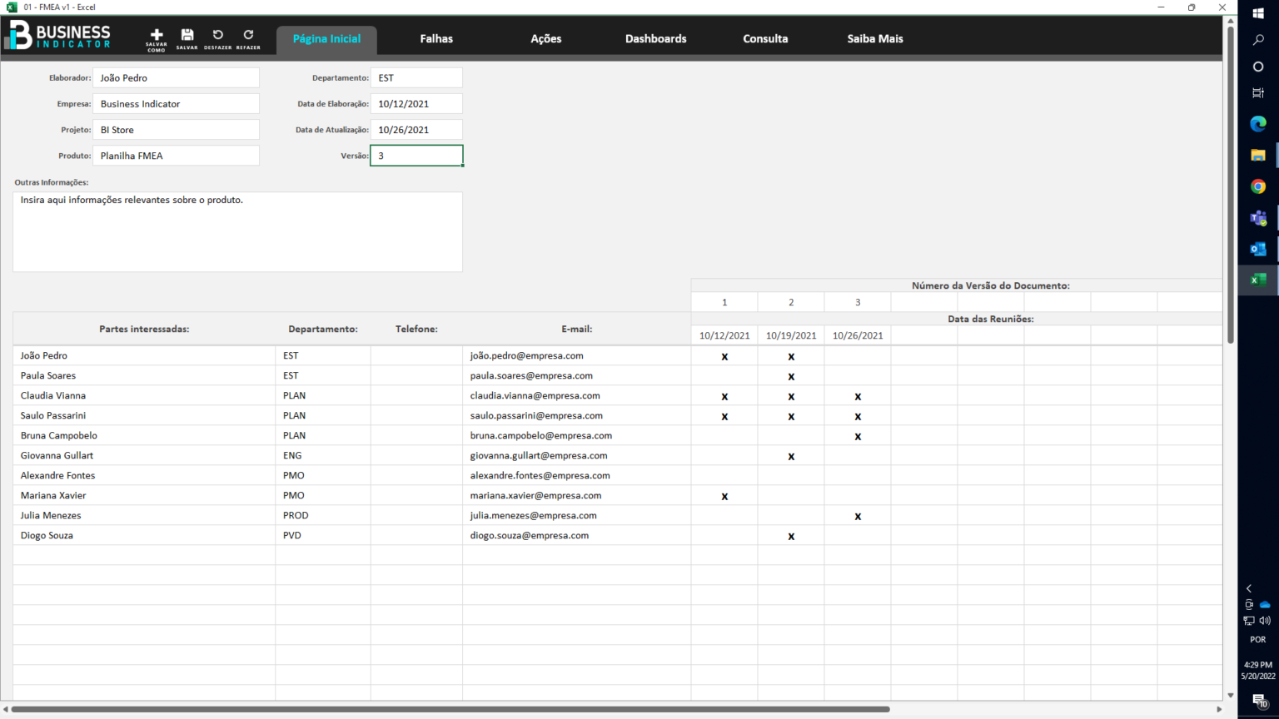Expand the system tray hidden icons chevron
The height and width of the screenshot is (719, 1279).
[1248, 588]
